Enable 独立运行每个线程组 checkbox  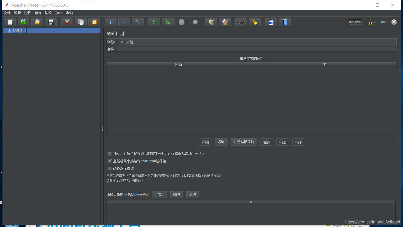pyautogui.click(x=110, y=153)
